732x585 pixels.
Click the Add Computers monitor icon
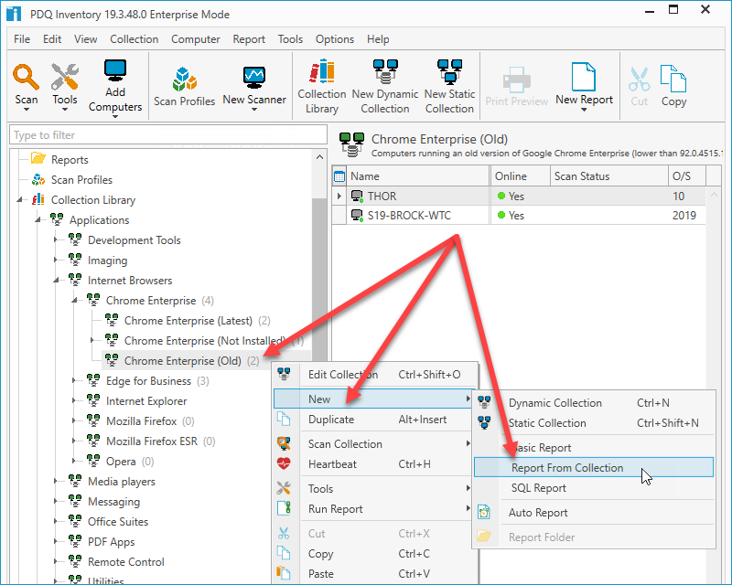[115, 71]
